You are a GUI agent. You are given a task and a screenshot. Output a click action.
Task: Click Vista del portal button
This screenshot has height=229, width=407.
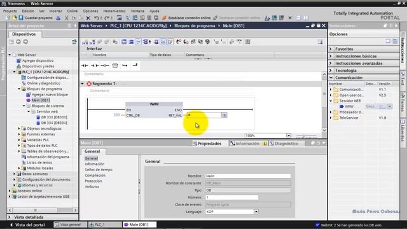coord(27,225)
